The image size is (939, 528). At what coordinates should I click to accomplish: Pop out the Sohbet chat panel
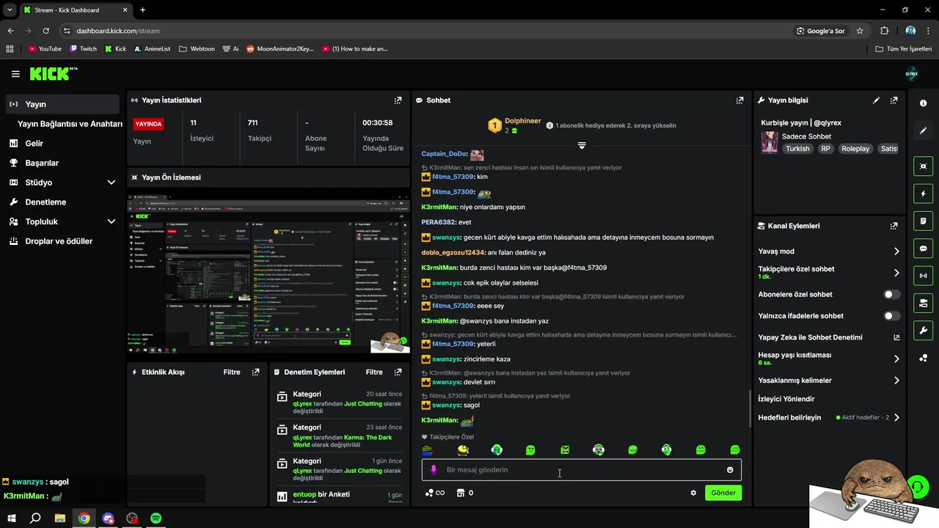[x=739, y=100]
